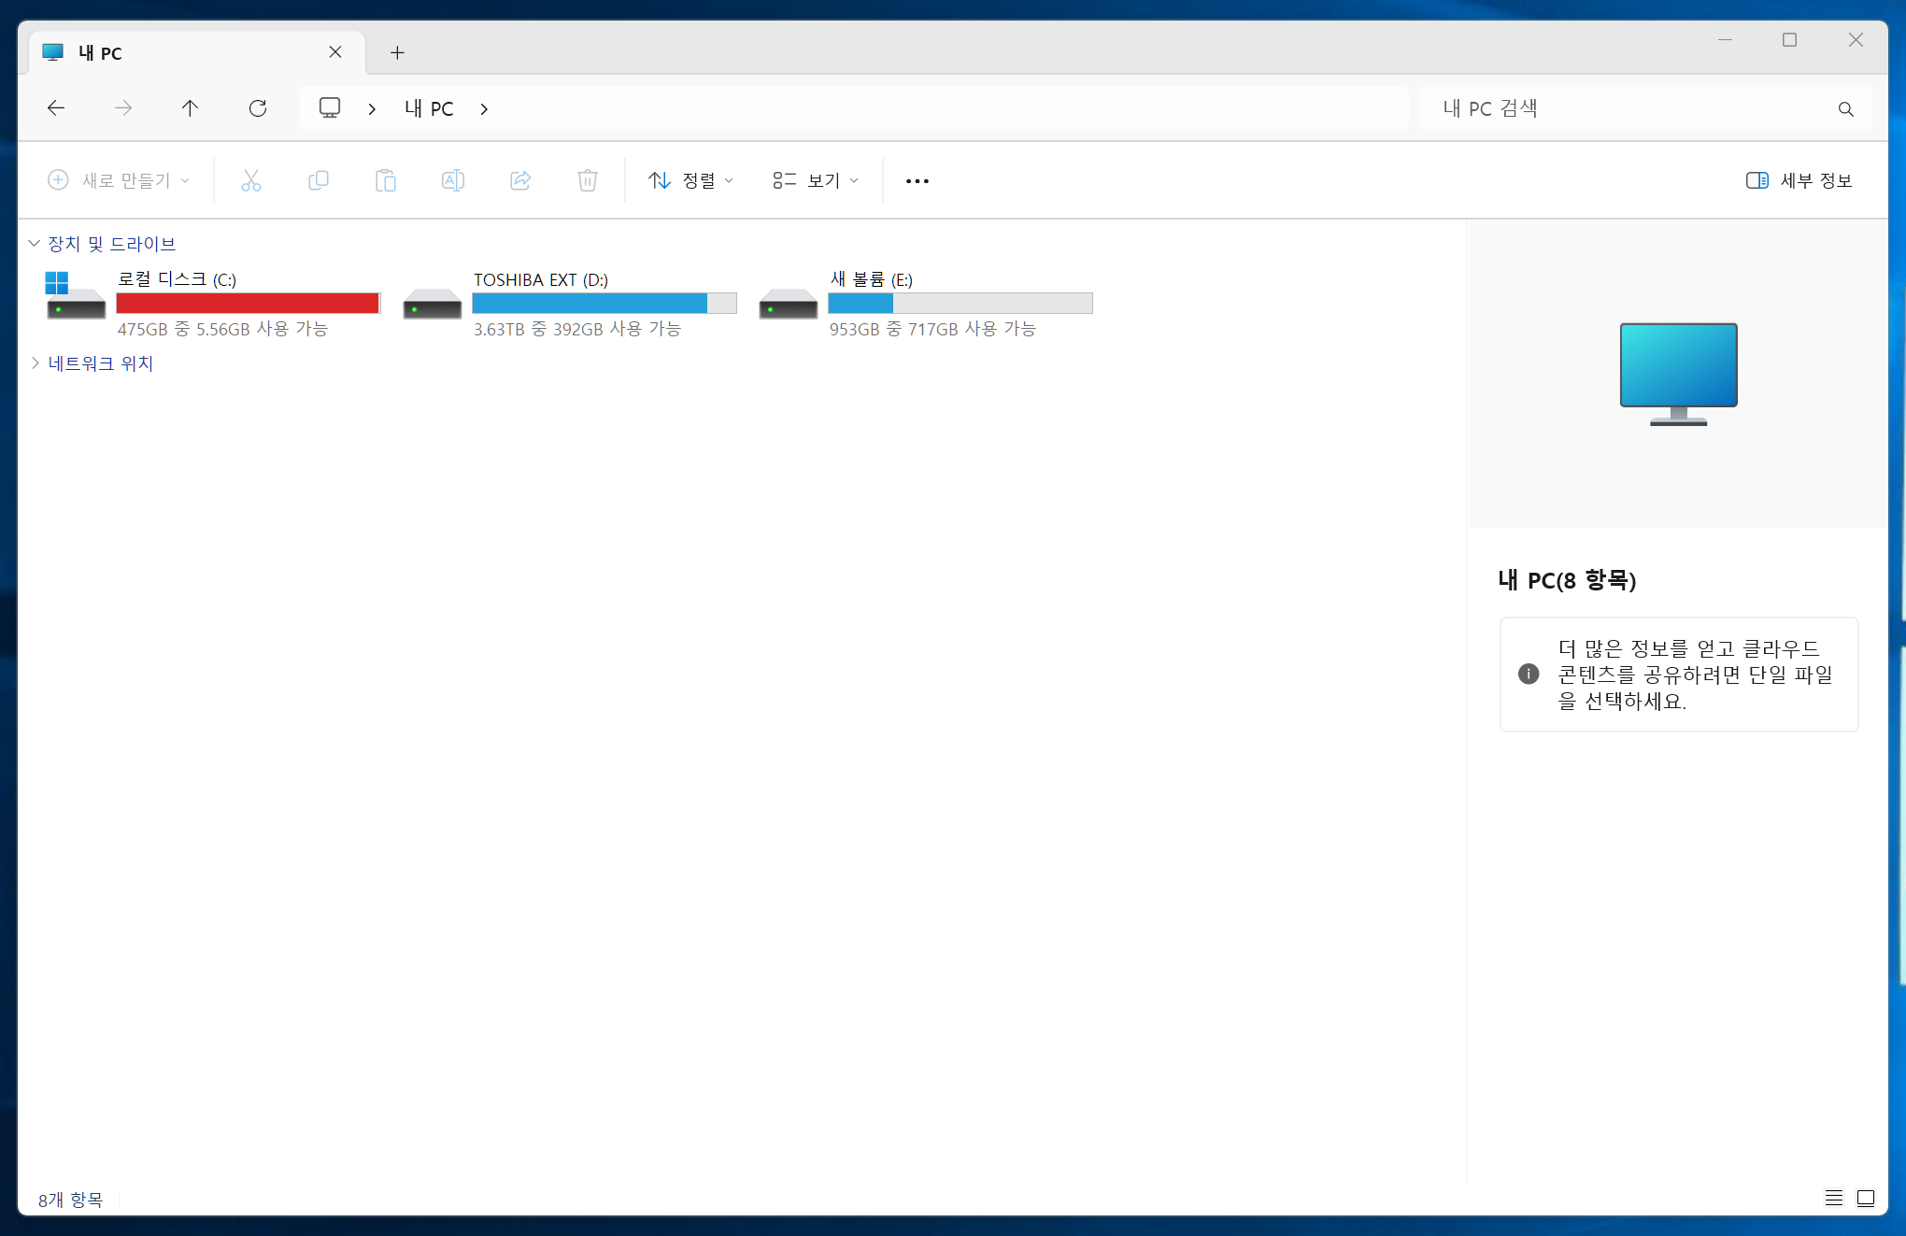Refresh the current folder view
This screenshot has width=1906, height=1236.
(258, 108)
